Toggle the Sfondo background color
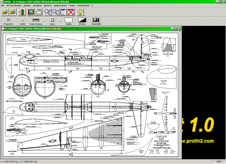Image resolution: width=226 pixels, height=164 pixels. pyautogui.click(x=82, y=21)
